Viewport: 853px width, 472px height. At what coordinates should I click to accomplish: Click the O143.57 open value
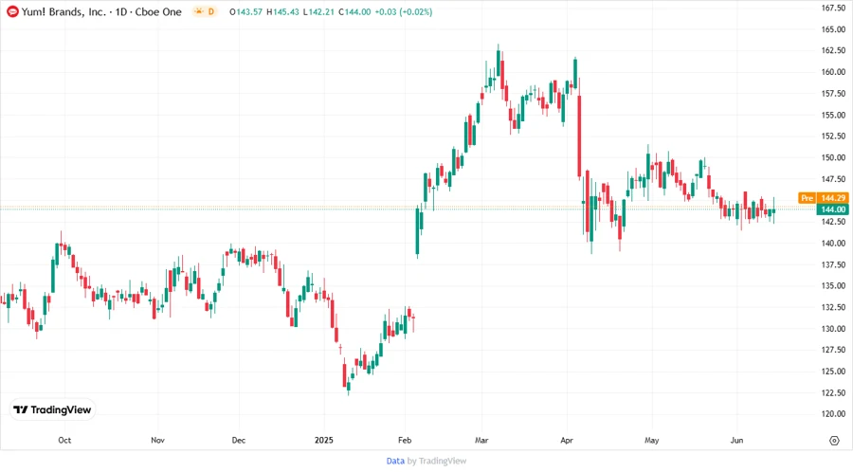[245, 11]
